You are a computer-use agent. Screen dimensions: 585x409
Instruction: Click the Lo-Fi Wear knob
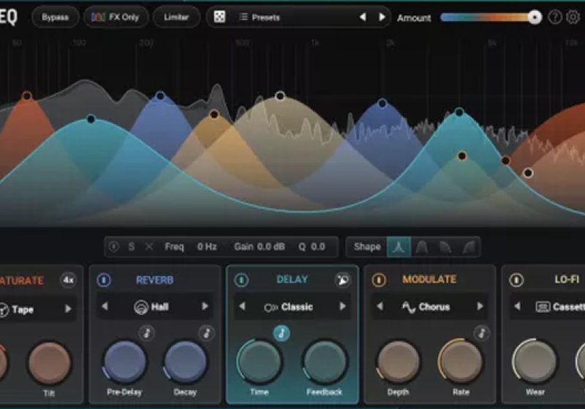tap(535, 361)
